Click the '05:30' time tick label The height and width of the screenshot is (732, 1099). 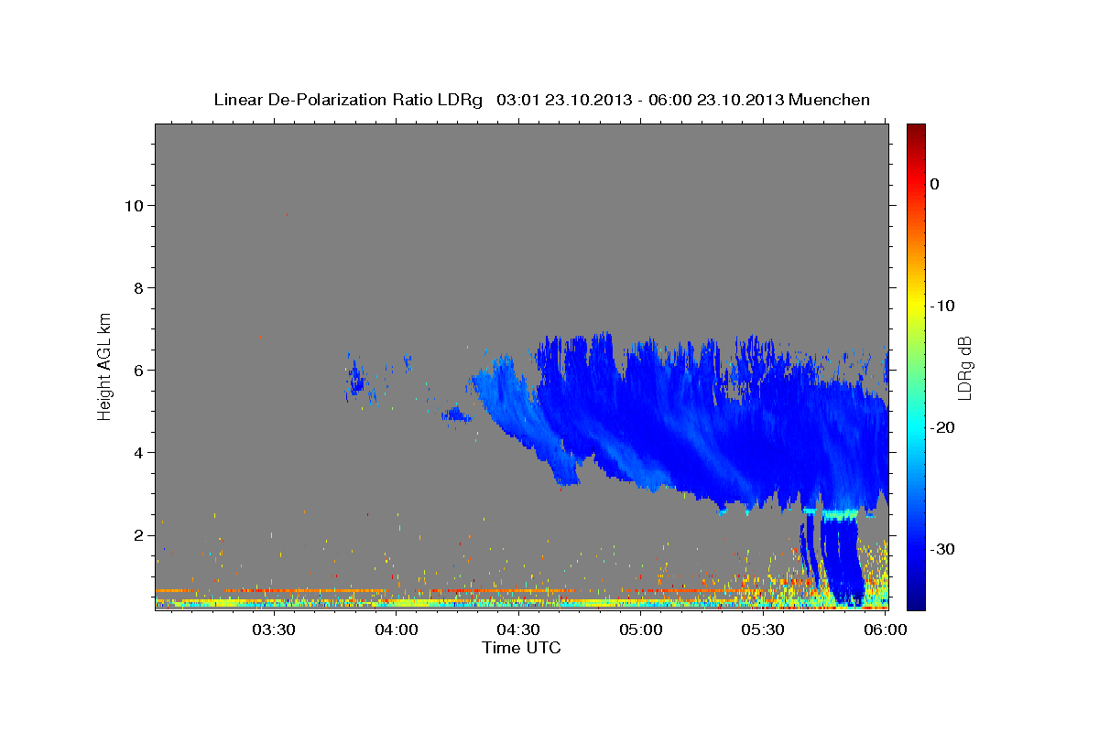pyautogui.click(x=764, y=630)
